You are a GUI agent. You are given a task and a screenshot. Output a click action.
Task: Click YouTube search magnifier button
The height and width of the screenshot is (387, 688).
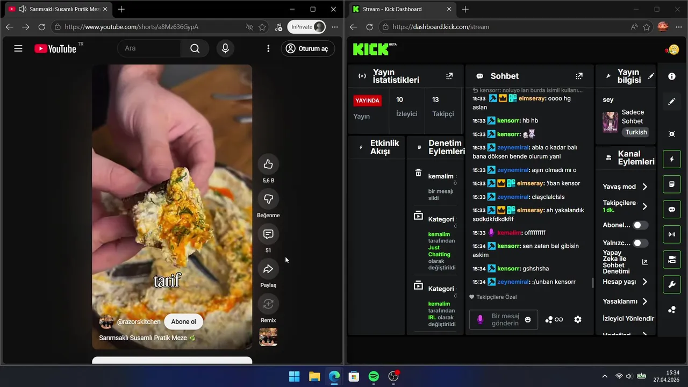[x=195, y=48]
